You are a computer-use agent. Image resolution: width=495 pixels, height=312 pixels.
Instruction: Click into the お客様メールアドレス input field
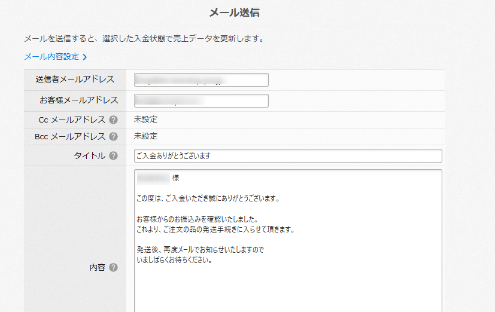[x=201, y=100]
